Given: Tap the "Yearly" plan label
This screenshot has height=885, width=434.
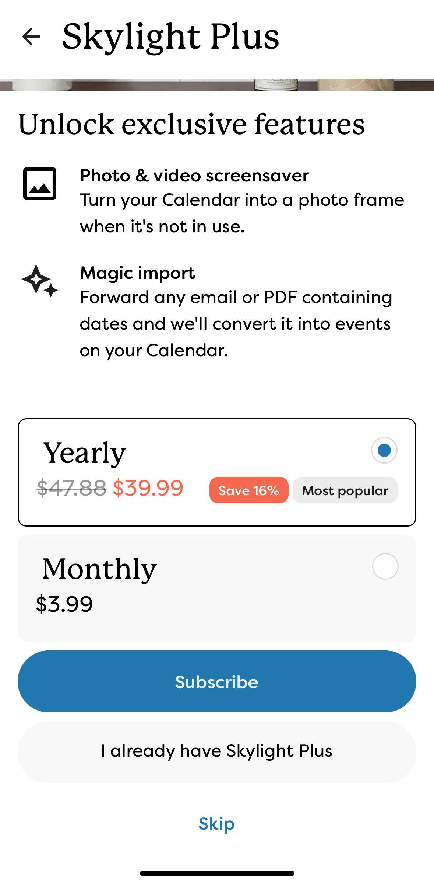Looking at the screenshot, I should coord(85,452).
